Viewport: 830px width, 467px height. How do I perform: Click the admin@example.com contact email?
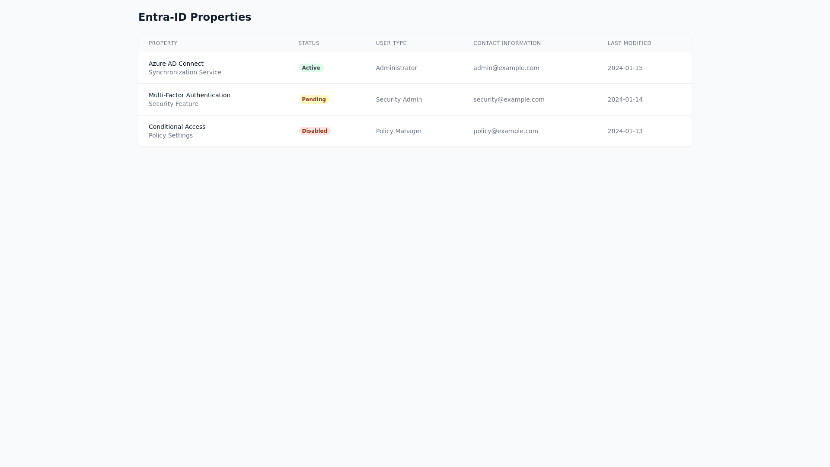pyautogui.click(x=506, y=68)
